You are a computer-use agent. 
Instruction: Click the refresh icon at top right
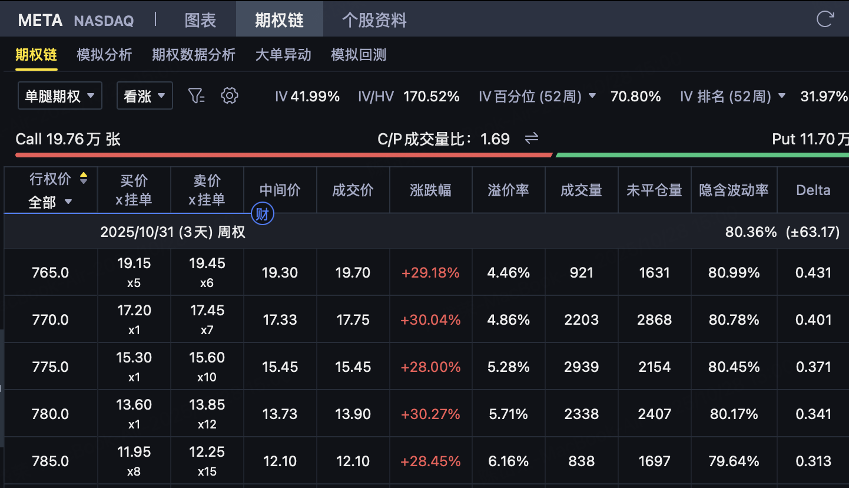[x=825, y=19]
